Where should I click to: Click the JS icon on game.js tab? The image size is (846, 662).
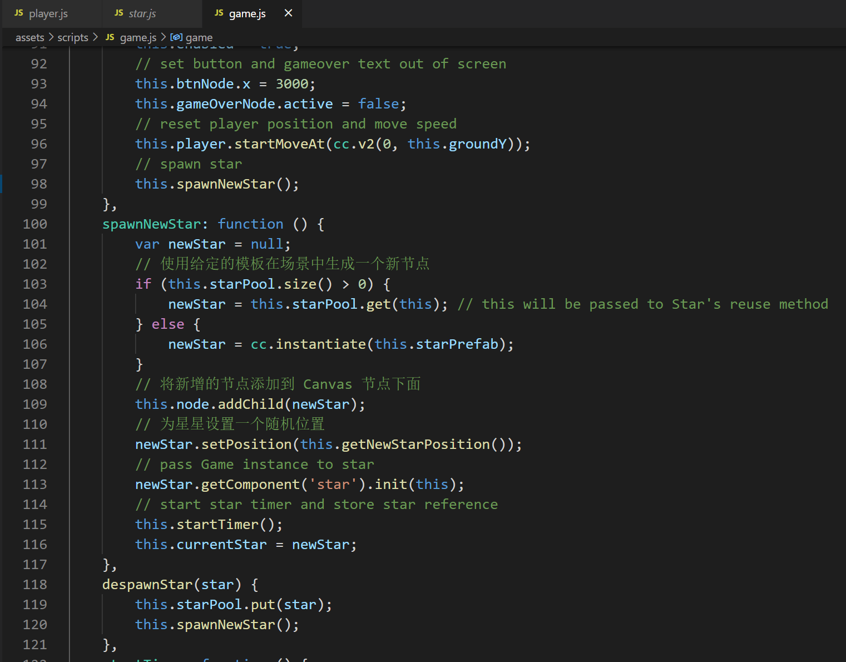pyautogui.click(x=219, y=13)
